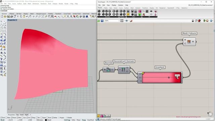Viewport: 215px width, 121px height.
Task: Toggle the Mid osnap checkbox
Action: (x=17, y=118)
